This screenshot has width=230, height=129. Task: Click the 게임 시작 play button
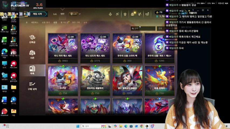[37, 14]
